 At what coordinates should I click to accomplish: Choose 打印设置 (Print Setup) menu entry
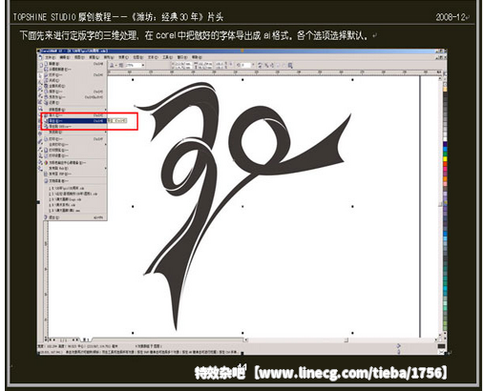click(x=74, y=155)
